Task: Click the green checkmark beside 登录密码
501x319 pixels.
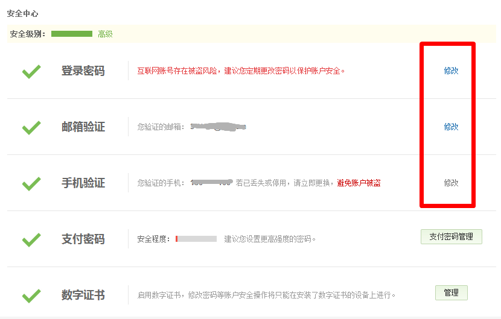Action: 31,72
